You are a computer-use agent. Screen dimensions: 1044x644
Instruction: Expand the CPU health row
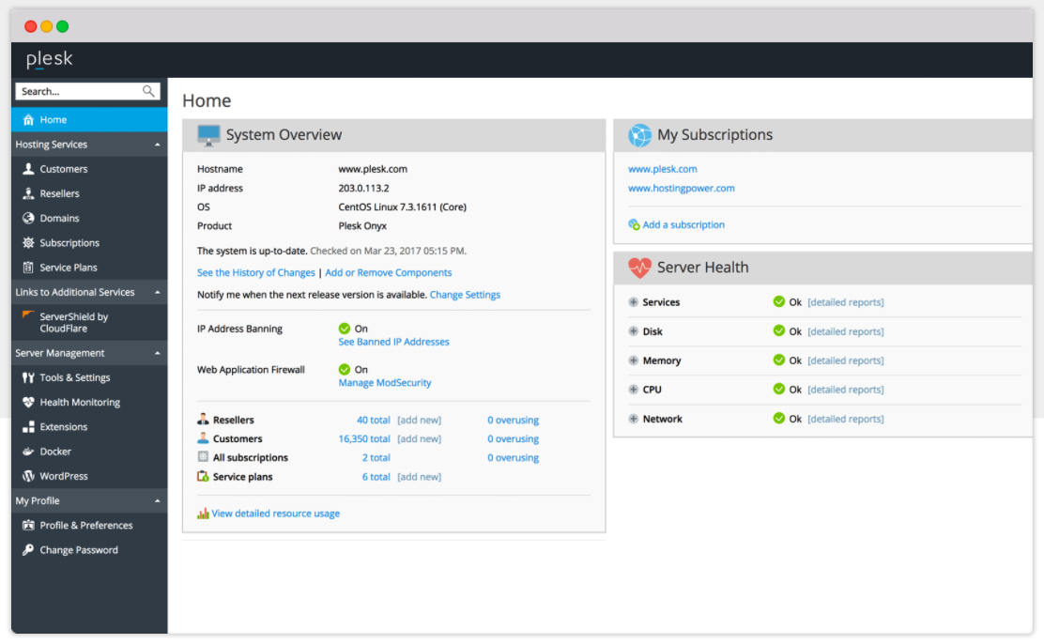[x=633, y=390]
